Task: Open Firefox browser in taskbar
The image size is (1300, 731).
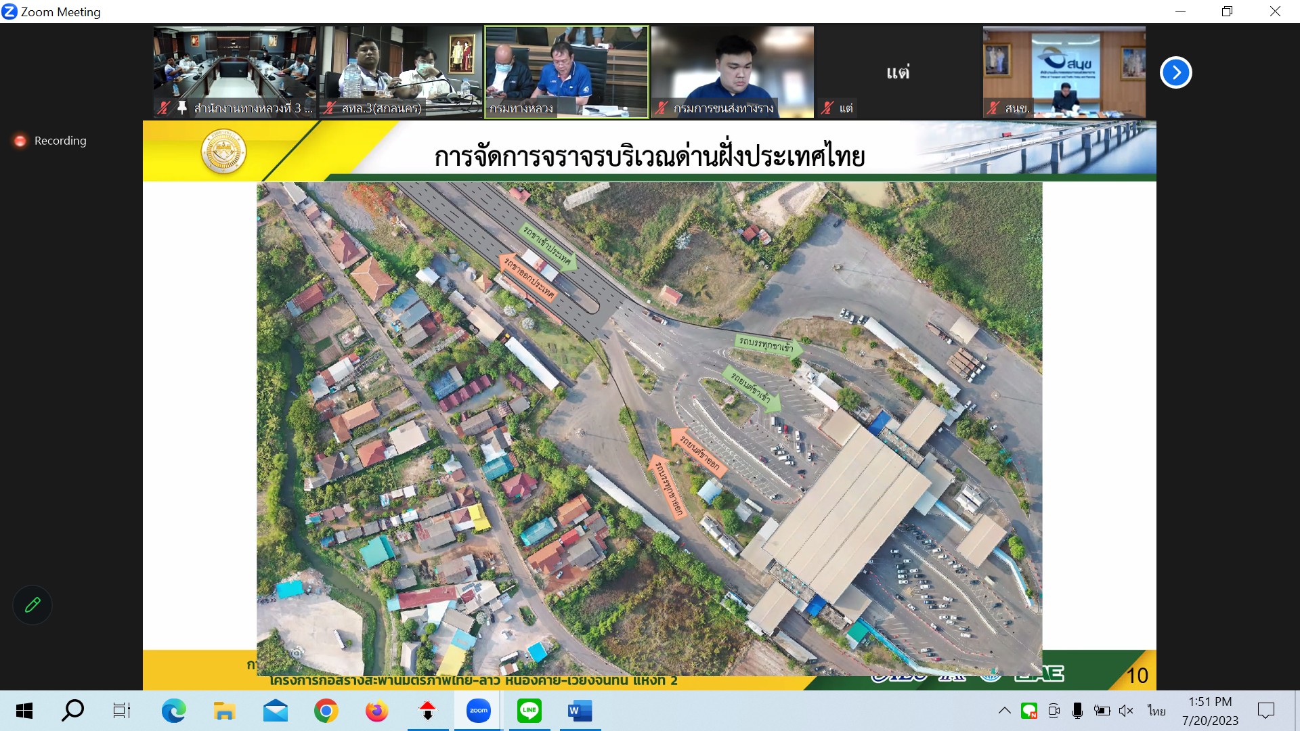Action: click(376, 711)
